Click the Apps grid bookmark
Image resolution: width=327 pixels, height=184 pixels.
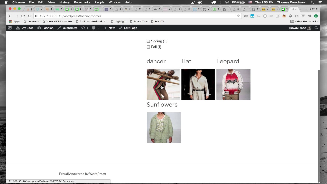click(14, 21)
